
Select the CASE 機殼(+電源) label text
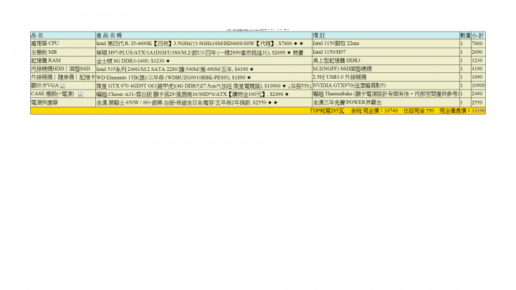52,94
